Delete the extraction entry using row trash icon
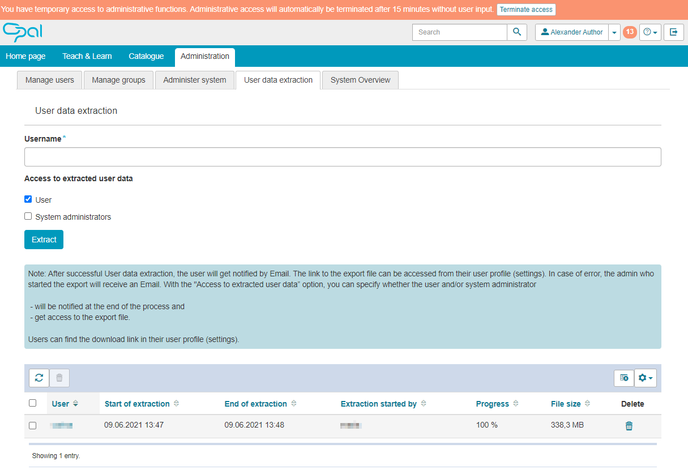 [x=629, y=426]
